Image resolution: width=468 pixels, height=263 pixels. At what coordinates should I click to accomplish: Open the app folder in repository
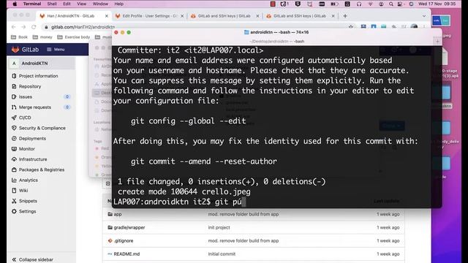[x=118, y=214]
